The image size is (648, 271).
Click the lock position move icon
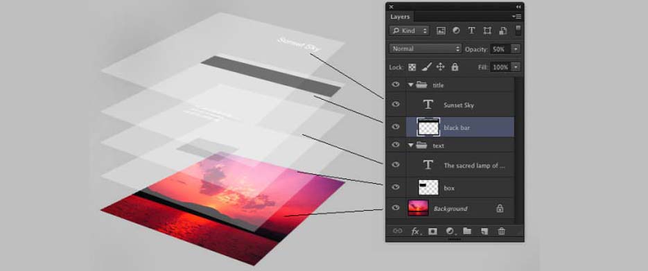(x=441, y=67)
